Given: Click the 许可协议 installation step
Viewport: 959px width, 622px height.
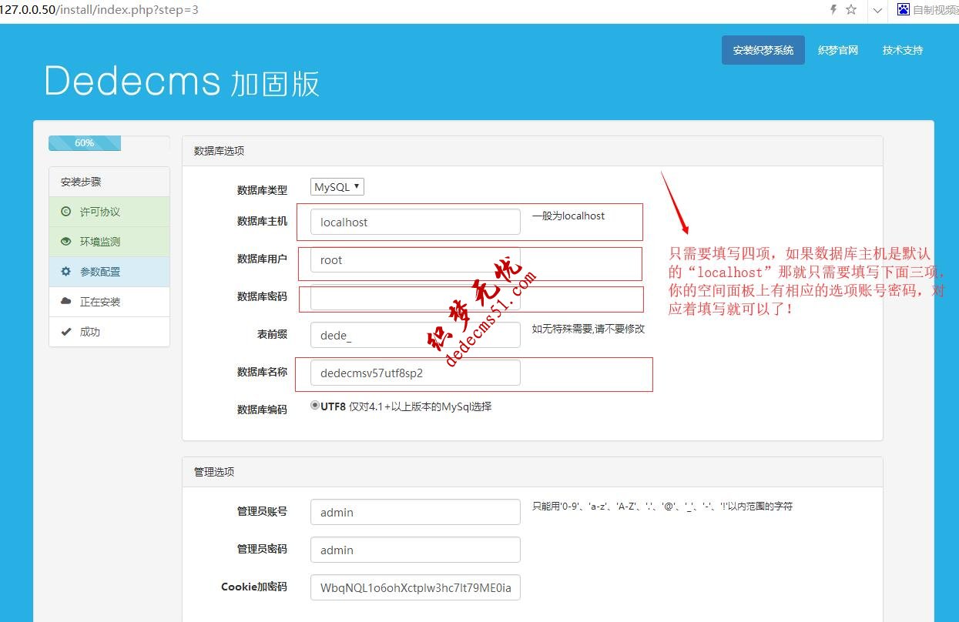Looking at the screenshot, I should pyautogui.click(x=100, y=211).
